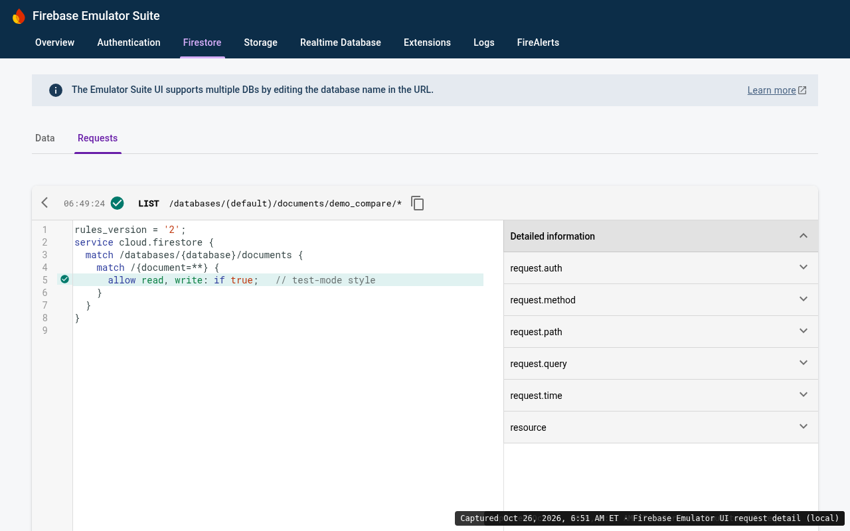The width and height of the screenshot is (850, 531).
Task: Open the Extensions tab
Action: [x=427, y=42]
